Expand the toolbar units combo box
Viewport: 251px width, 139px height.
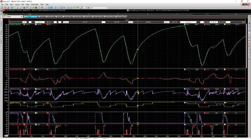[99, 8]
